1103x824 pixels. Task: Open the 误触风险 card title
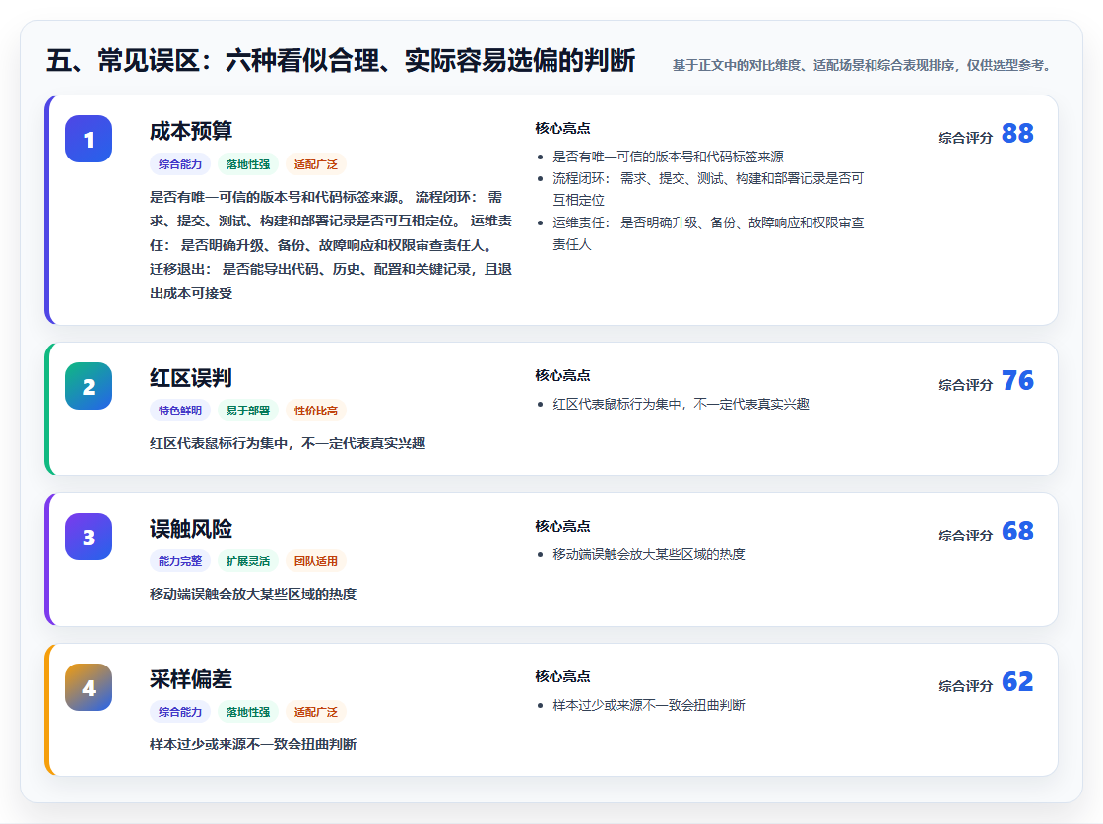point(191,528)
